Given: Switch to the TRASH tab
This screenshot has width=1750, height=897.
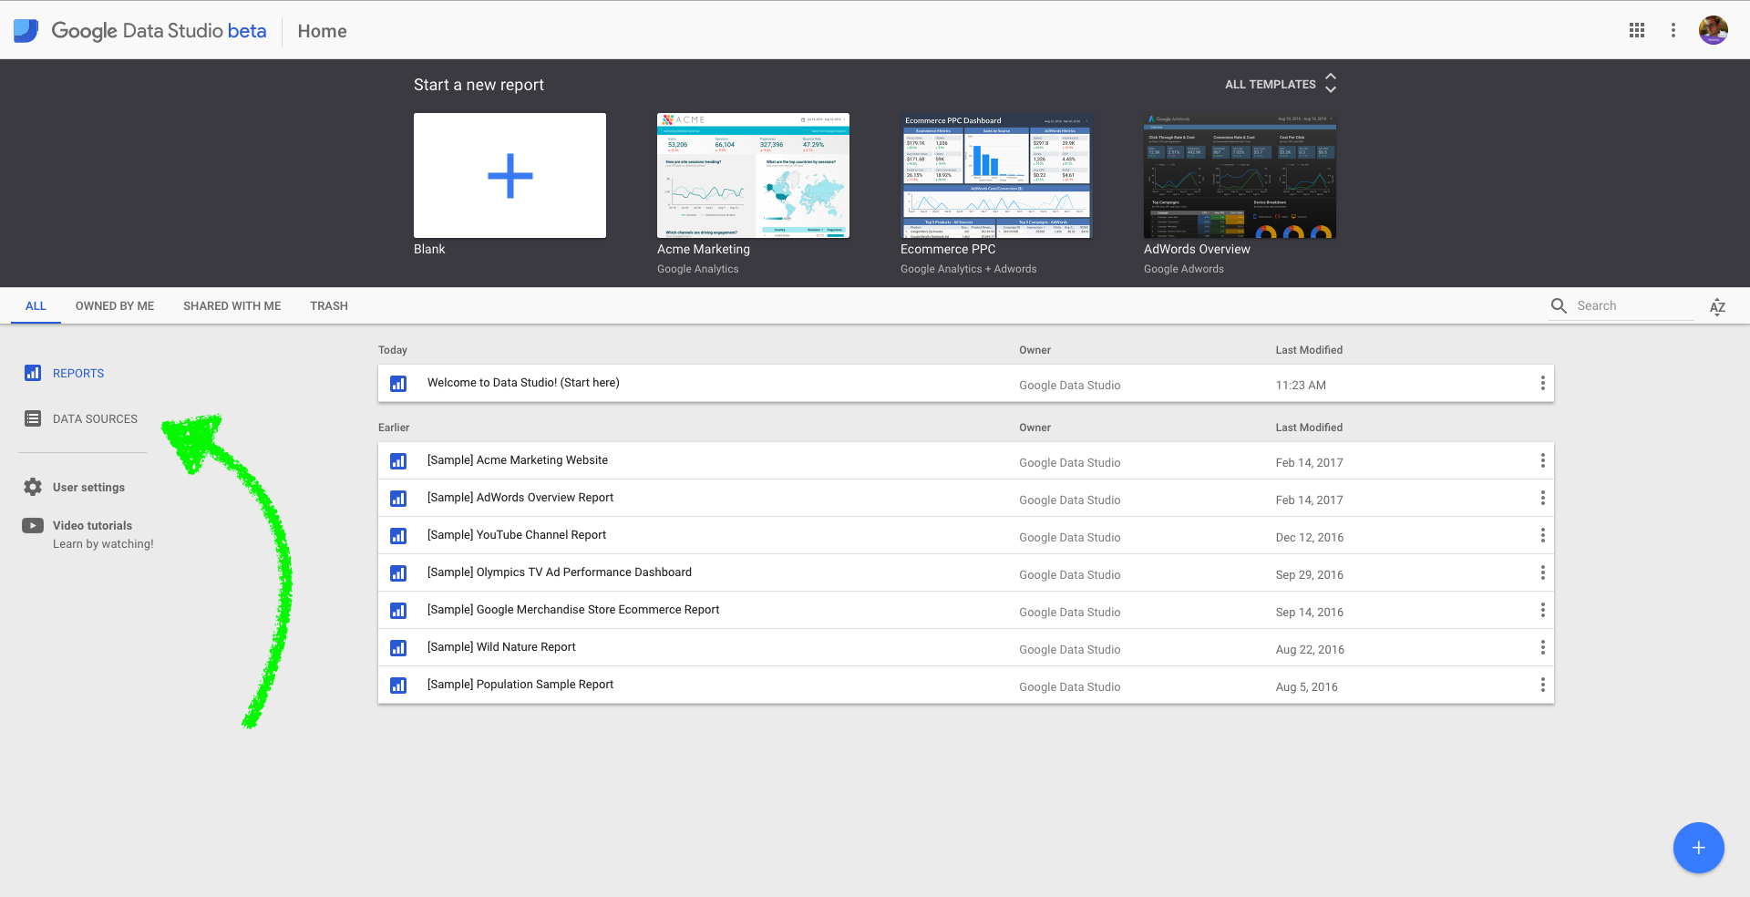Looking at the screenshot, I should (329, 306).
